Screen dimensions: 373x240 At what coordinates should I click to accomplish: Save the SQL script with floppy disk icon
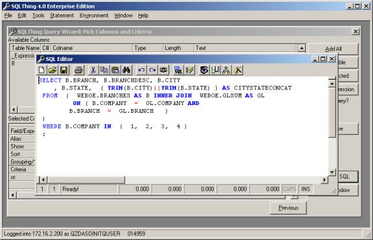(x=63, y=70)
